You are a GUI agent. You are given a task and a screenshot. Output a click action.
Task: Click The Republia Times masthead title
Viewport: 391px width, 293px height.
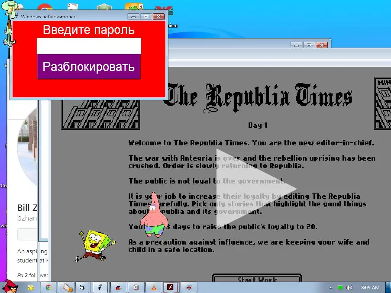(258, 98)
